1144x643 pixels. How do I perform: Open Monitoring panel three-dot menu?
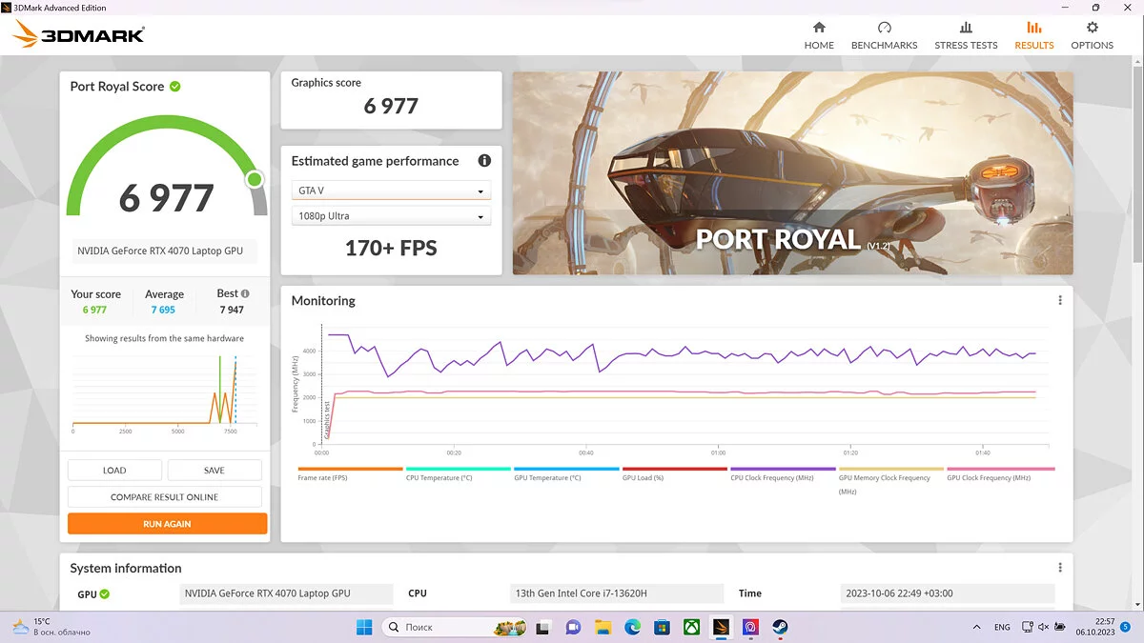tap(1059, 300)
